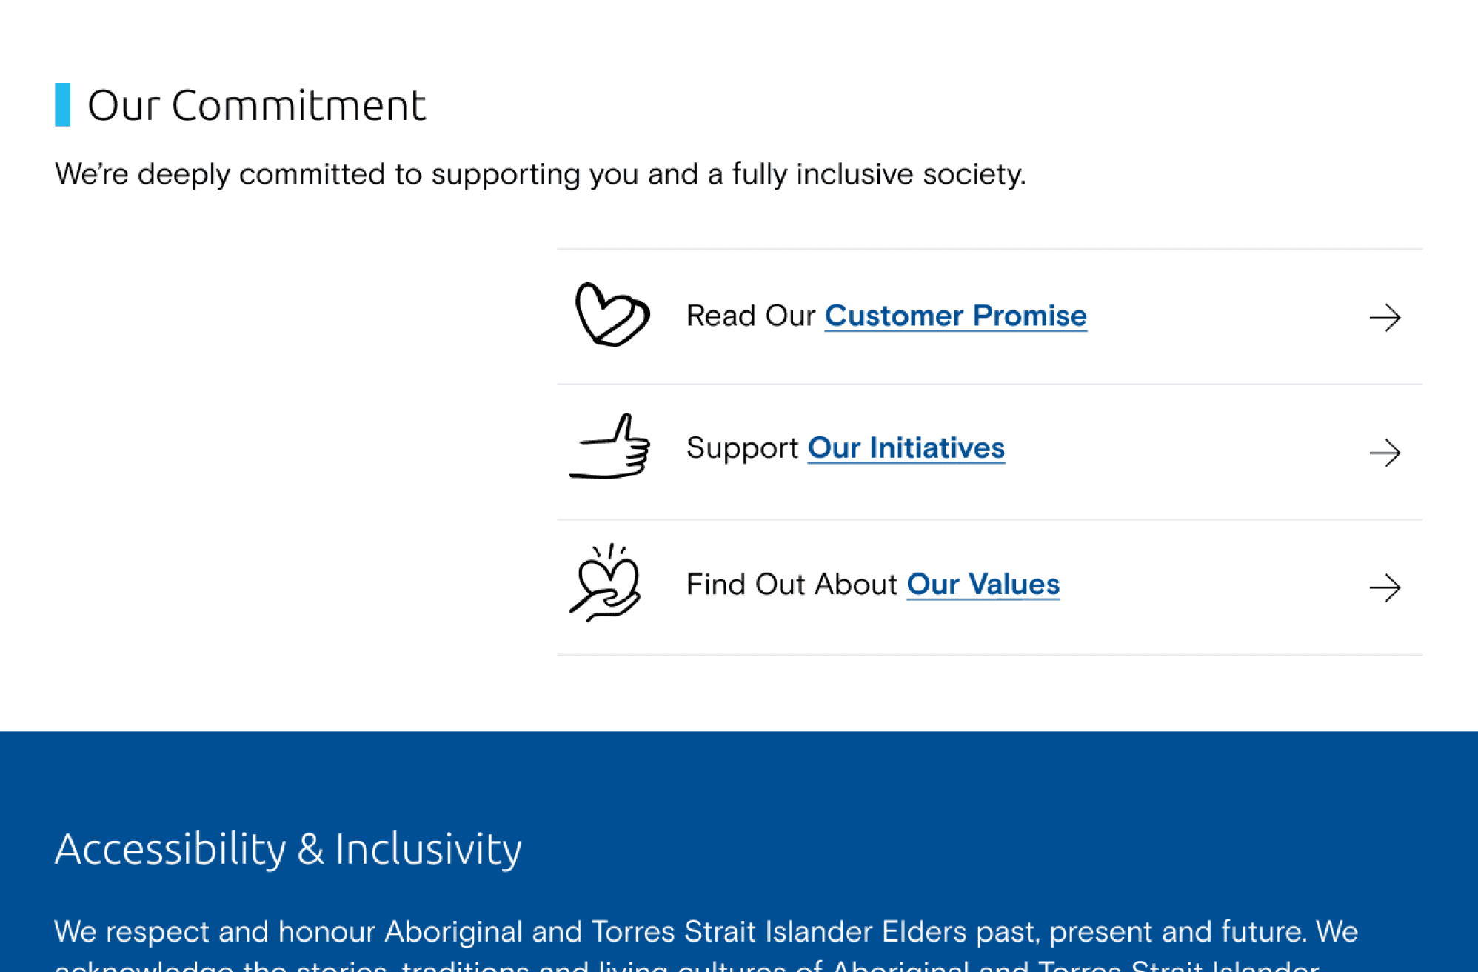Screen dimensions: 1478x972
Task: Visit the Our Values link
Action: (983, 585)
